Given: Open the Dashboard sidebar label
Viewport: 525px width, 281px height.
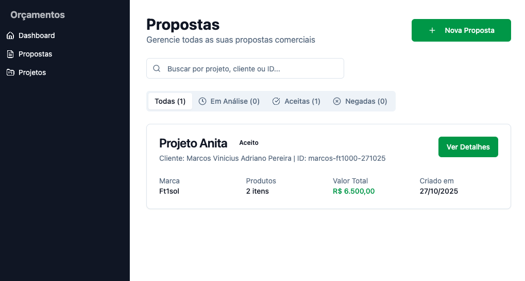Looking at the screenshot, I should pyautogui.click(x=37, y=36).
